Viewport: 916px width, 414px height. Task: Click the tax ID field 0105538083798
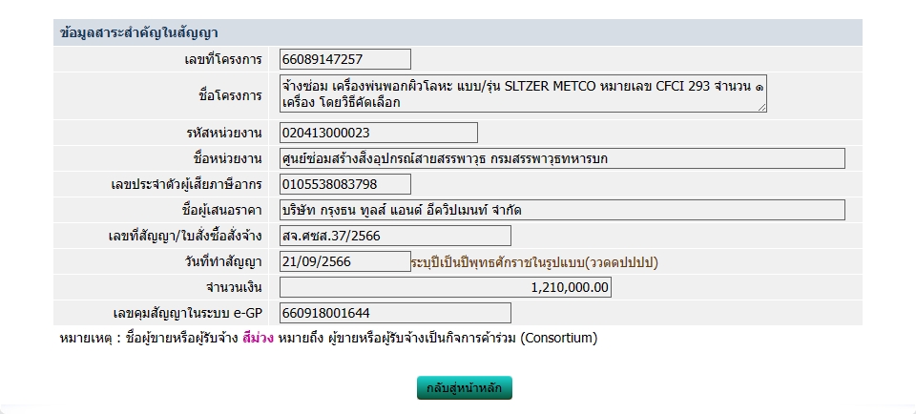click(345, 184)
